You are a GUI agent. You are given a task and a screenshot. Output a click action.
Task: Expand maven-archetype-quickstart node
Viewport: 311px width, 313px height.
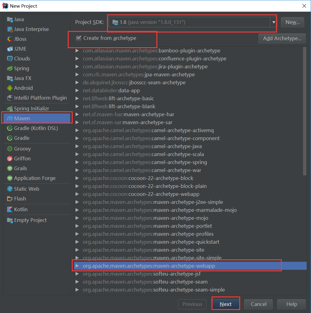click(x=77, y=242)
